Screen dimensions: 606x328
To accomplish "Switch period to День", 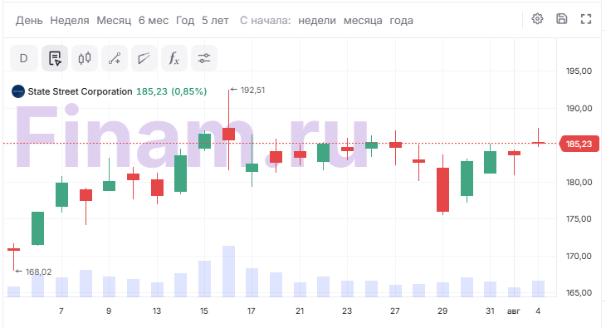I will tap(29, 21).
